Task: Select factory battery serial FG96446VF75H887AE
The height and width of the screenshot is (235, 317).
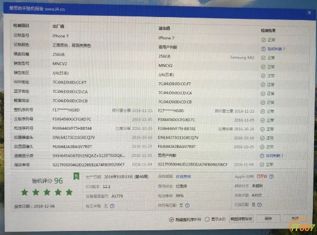Action: 72,129
